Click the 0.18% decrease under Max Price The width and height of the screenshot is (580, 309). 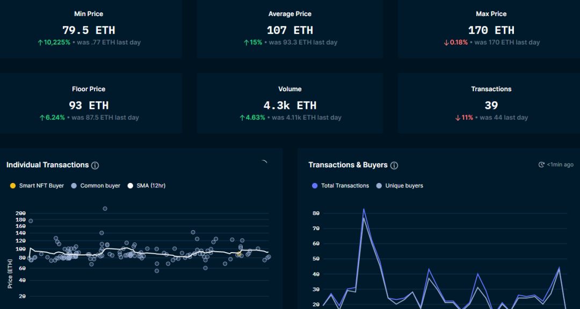pos(456,42)
